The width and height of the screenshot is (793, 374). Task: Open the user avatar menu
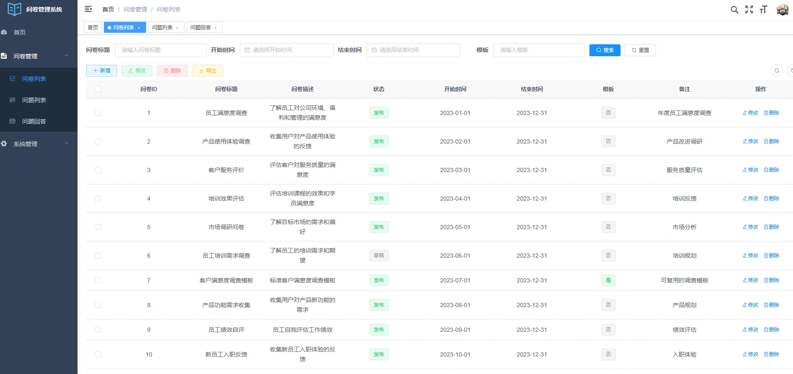pos(782,9)
